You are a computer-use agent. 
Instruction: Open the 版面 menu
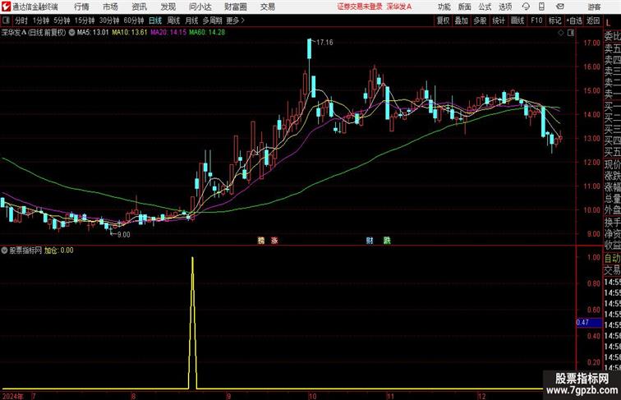click(465, 7)
